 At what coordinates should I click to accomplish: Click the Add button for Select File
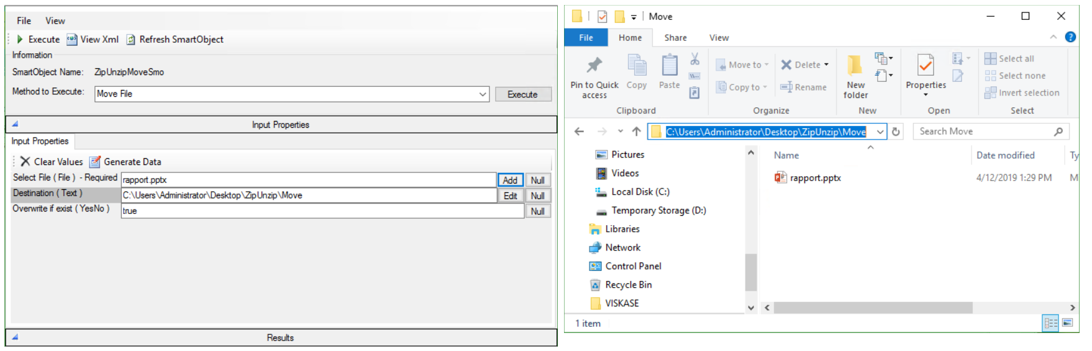pos(510,180)
